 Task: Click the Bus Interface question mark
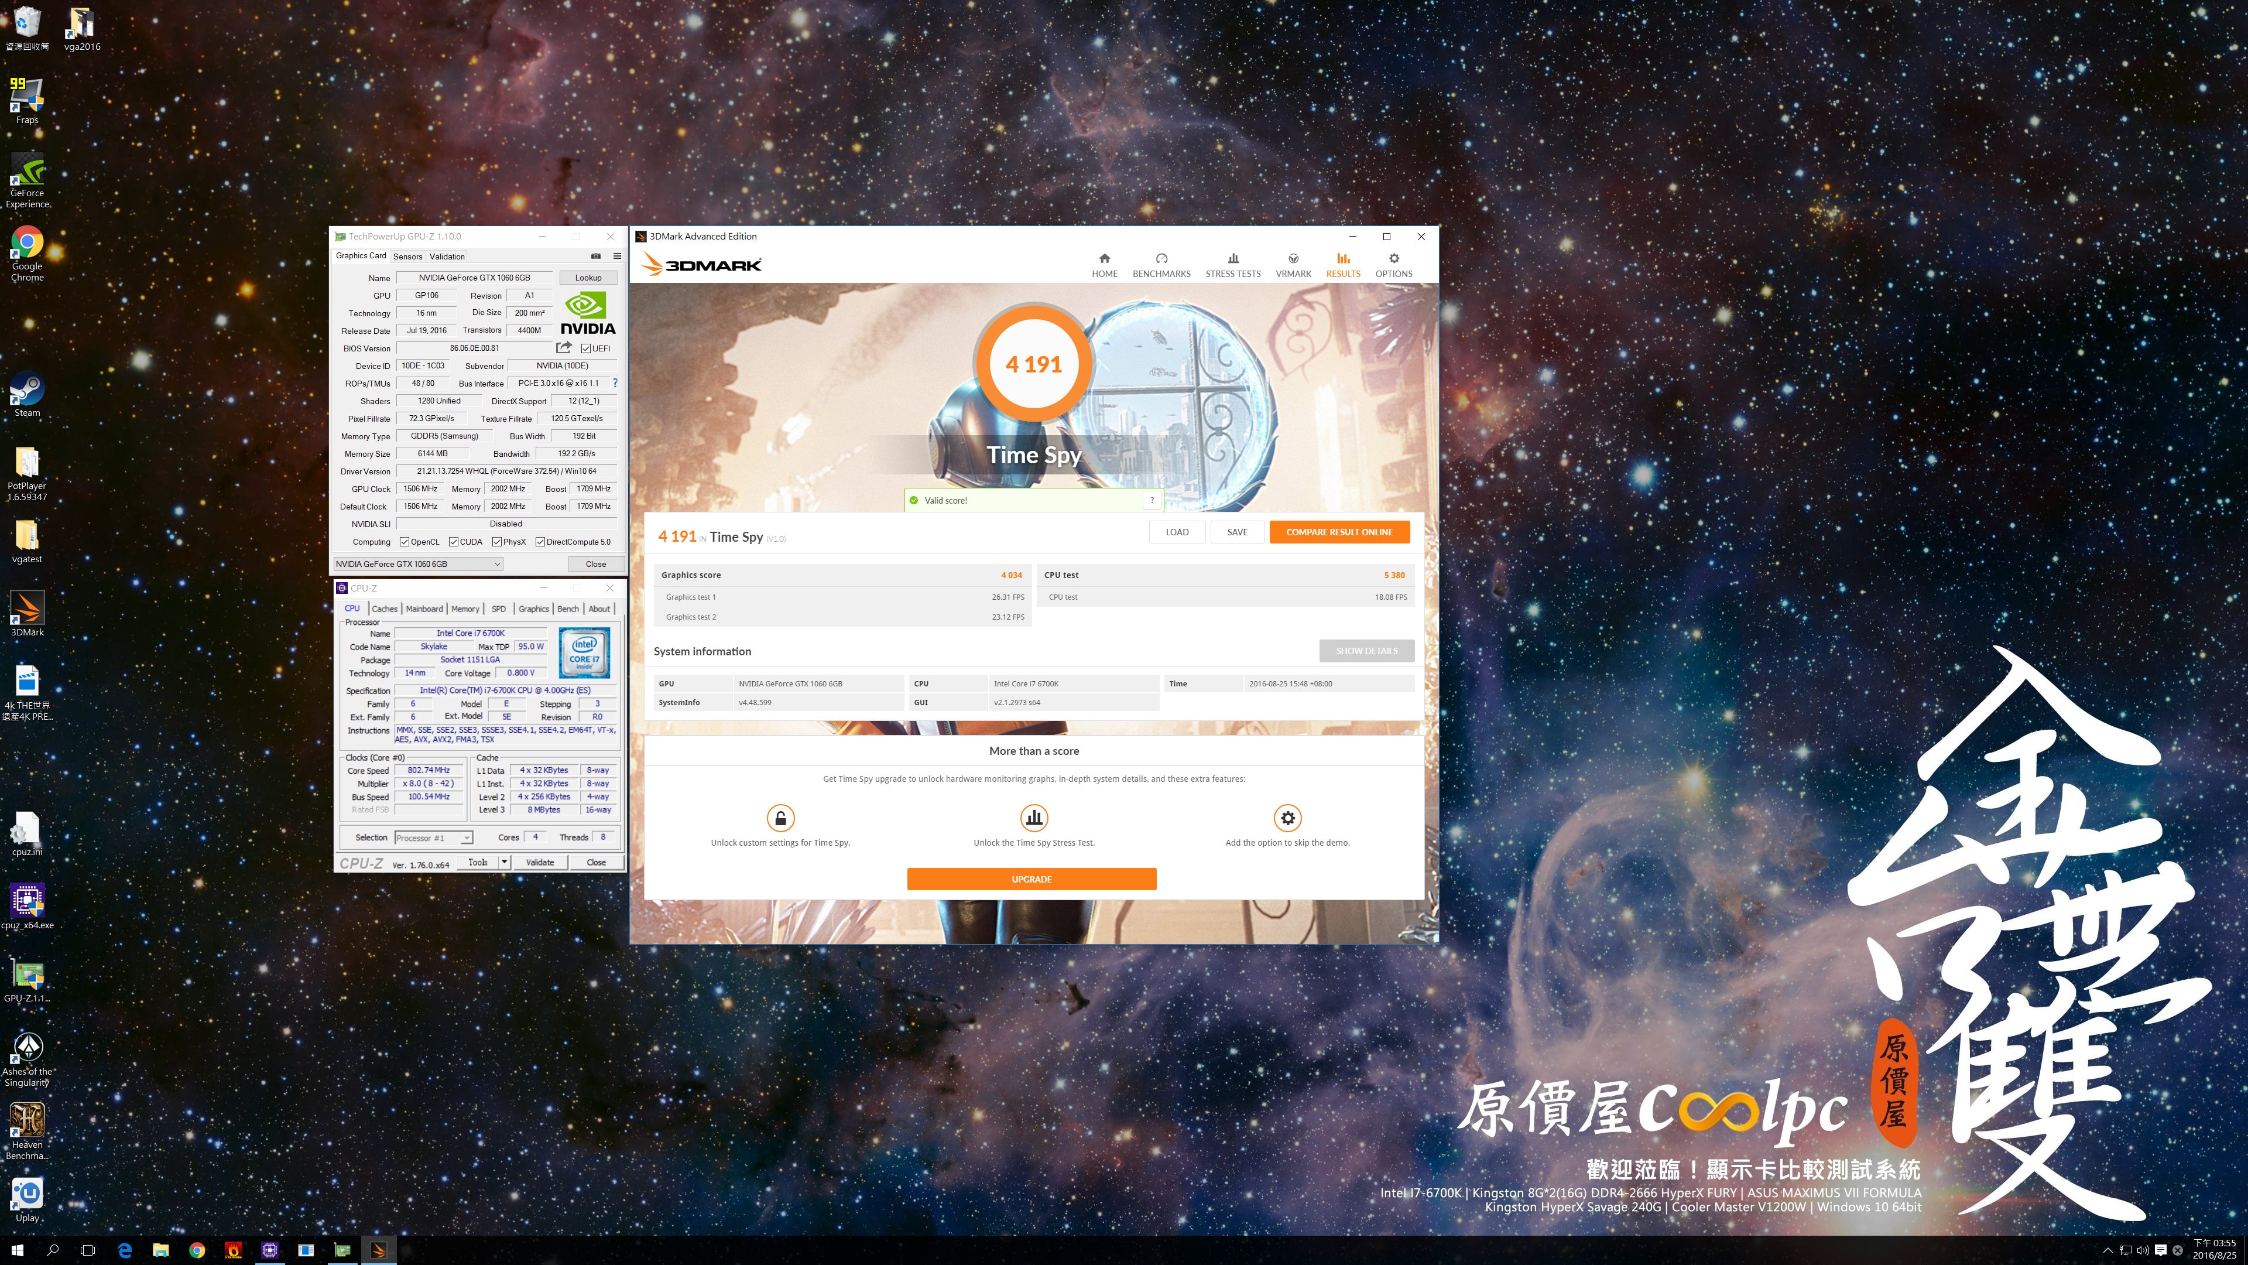point(615,383)
